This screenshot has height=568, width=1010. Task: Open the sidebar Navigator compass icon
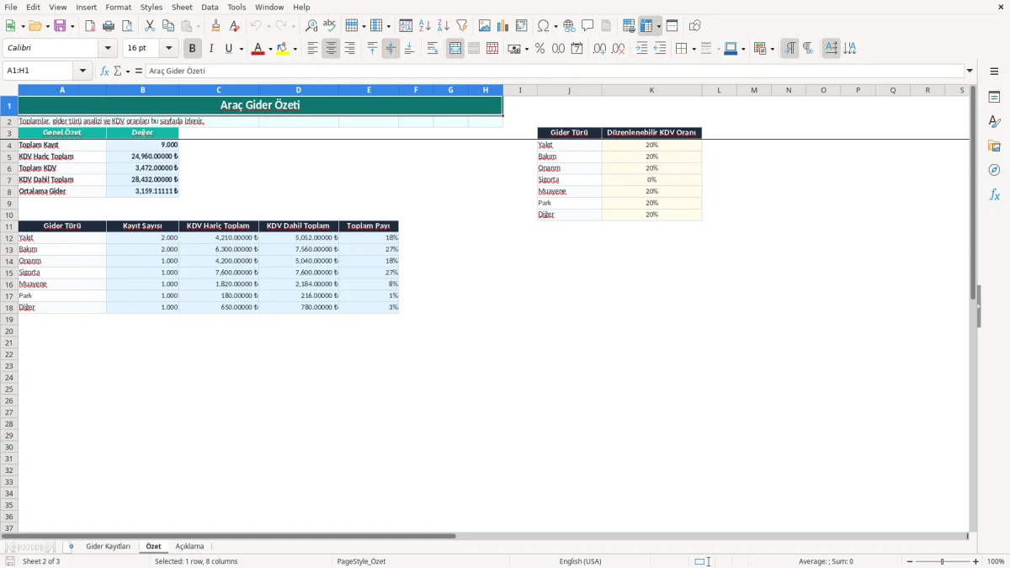[994, 170]
